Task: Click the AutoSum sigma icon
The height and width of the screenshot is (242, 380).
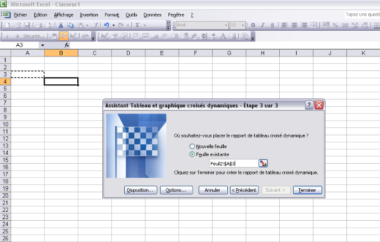Action: 138,25
